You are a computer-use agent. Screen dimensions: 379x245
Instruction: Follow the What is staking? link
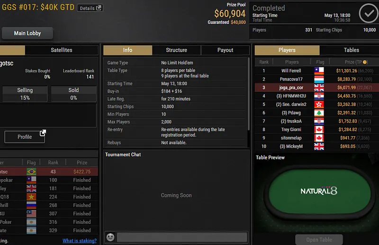click(x=80, y=241)
